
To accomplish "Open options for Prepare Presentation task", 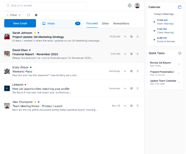I will tap(179, 73).
